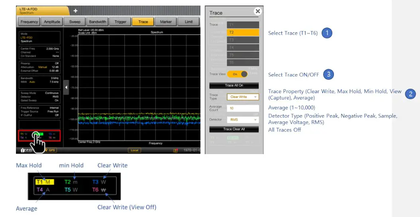Click T5 W indicator in enlarged trace legend
The width and height of the screenshot is (420, 217).
click(71, 190)
